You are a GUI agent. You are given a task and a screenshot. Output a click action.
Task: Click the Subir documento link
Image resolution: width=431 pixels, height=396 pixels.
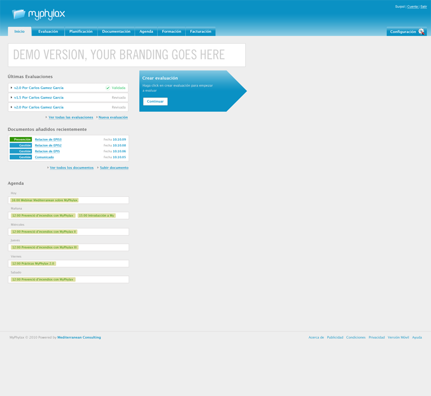tap(114, 168)
